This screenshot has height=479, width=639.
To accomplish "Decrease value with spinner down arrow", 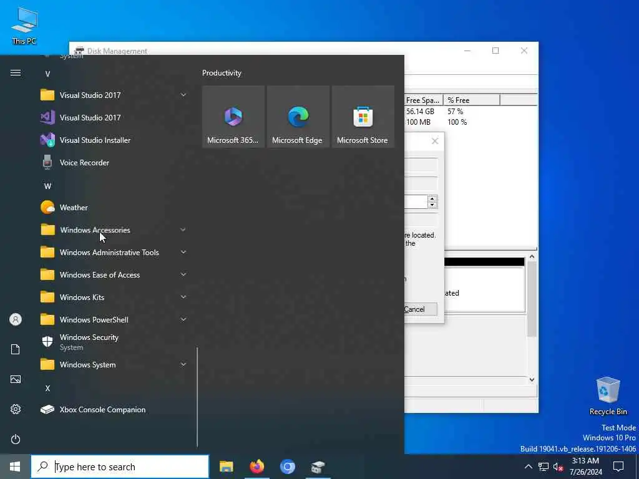I will coord(432,205).
